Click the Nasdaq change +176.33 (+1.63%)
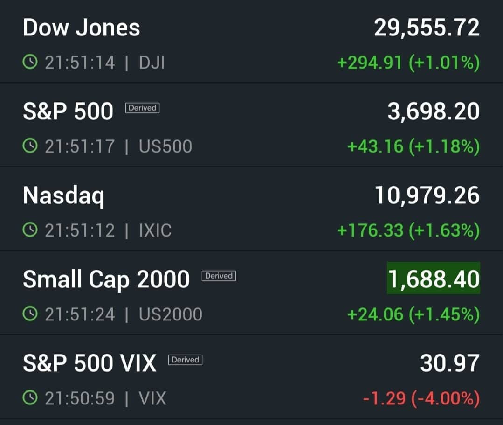Viewport: 503px width, 425px height. pos(408,230)
